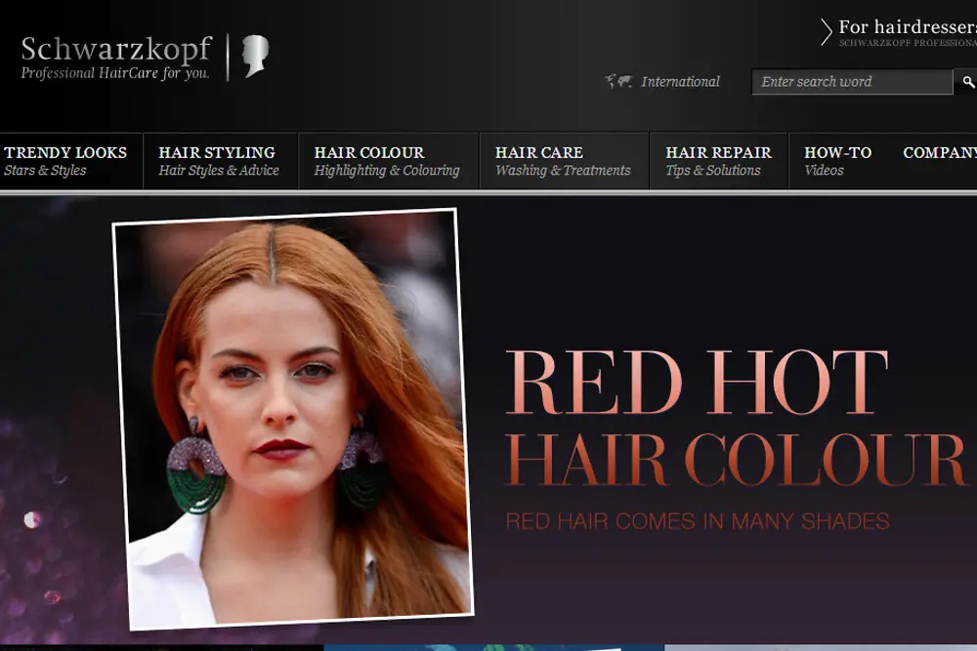Viewport: 977px width, 651px height.
Task: Open HAIR COLOUR Highlighting & Colouring
Action: (x=386, y=161)
